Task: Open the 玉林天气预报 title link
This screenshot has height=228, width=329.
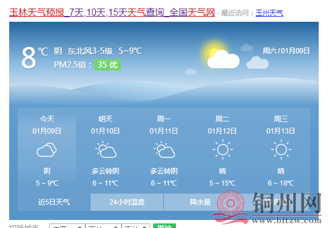Action: (112, 13)
